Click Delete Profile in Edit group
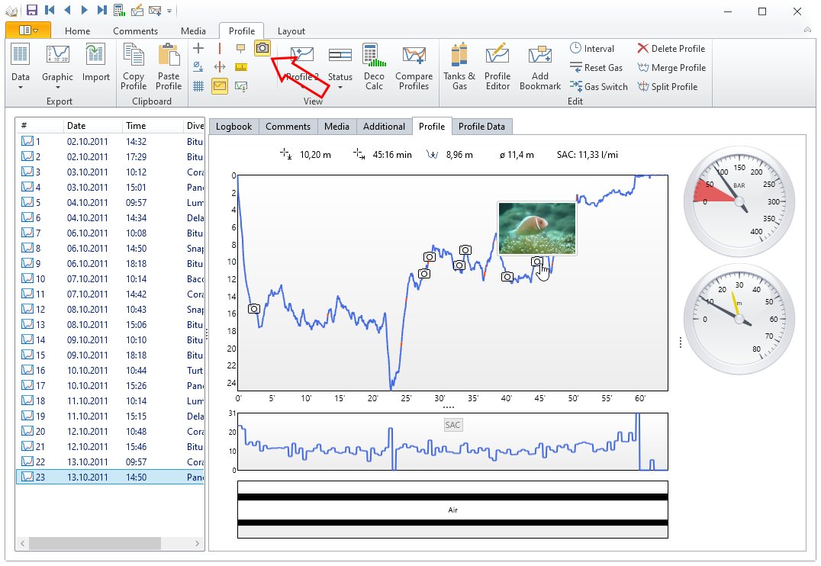 click(x=671, y=48)
